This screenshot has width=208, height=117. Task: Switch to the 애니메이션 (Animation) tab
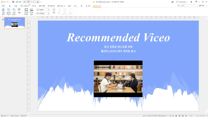pyautogui.click(x=51, y=6)
